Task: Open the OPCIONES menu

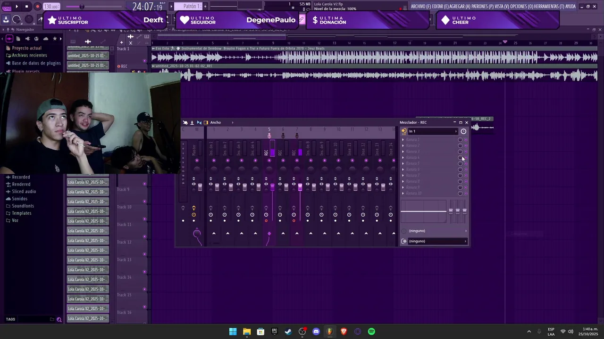Action: [521, 7]
